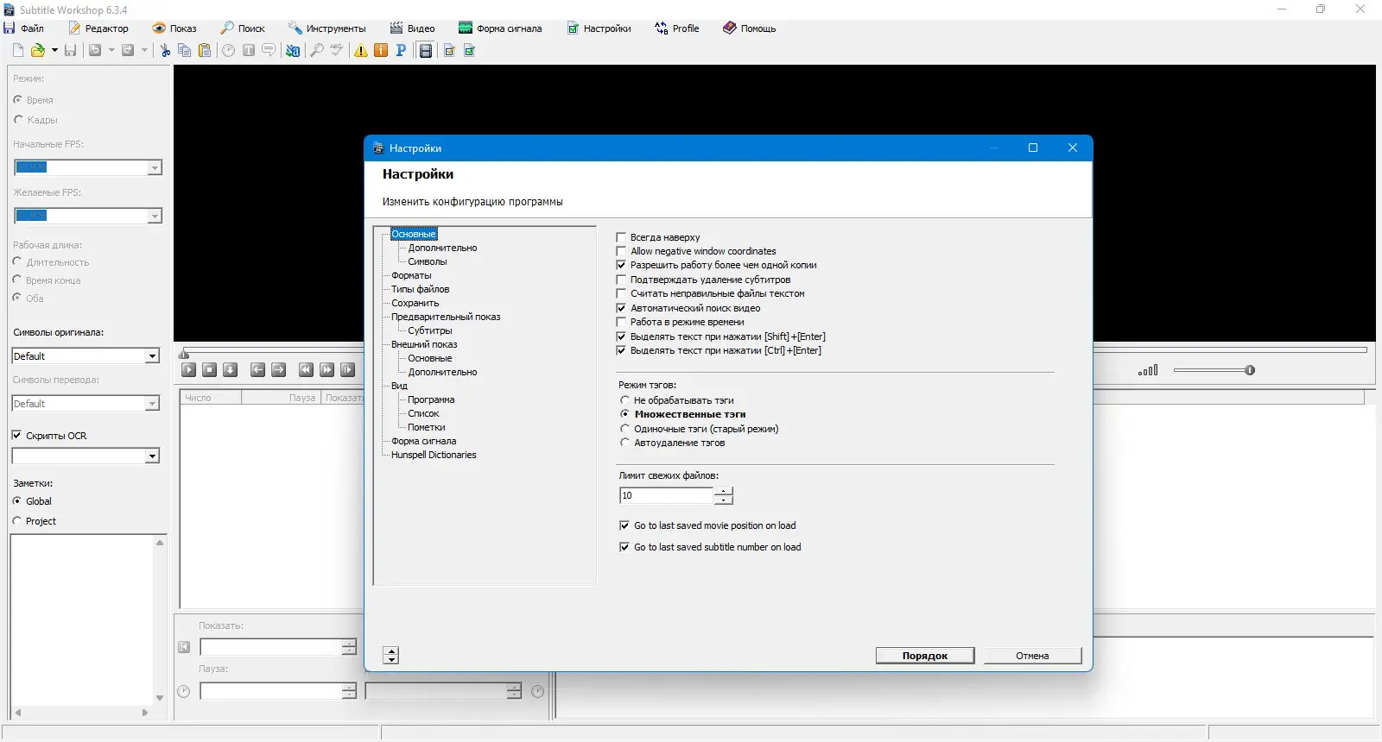Viewport: 1382px width, 742px height.
Task: Toggle the film strip video toolbar icon
Action: [x=425, y=50]
